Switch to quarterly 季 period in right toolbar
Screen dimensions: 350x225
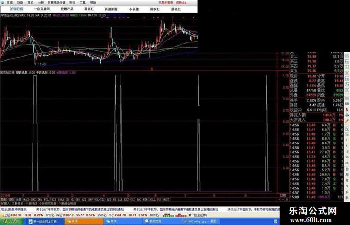pyautogui.click(x=347, y=197)
